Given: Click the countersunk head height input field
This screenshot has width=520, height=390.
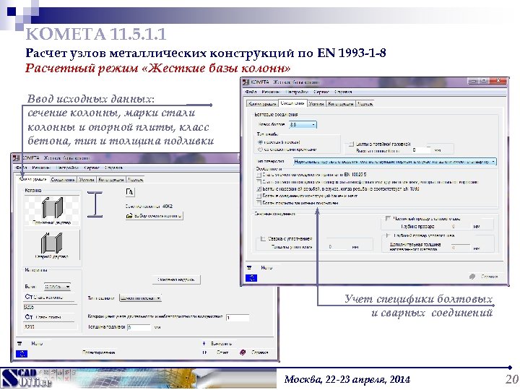Looking at the screenshot, I should click(421, 150).
